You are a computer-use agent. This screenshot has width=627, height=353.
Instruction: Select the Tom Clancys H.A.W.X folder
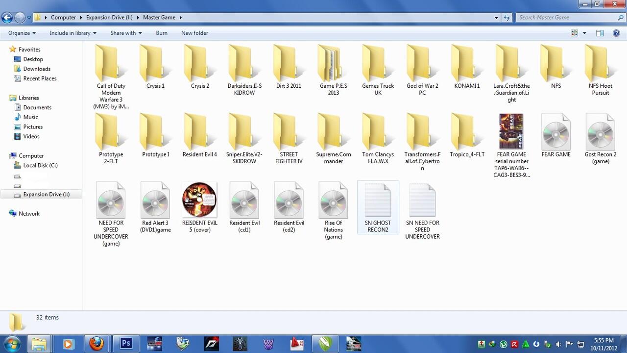378,139
